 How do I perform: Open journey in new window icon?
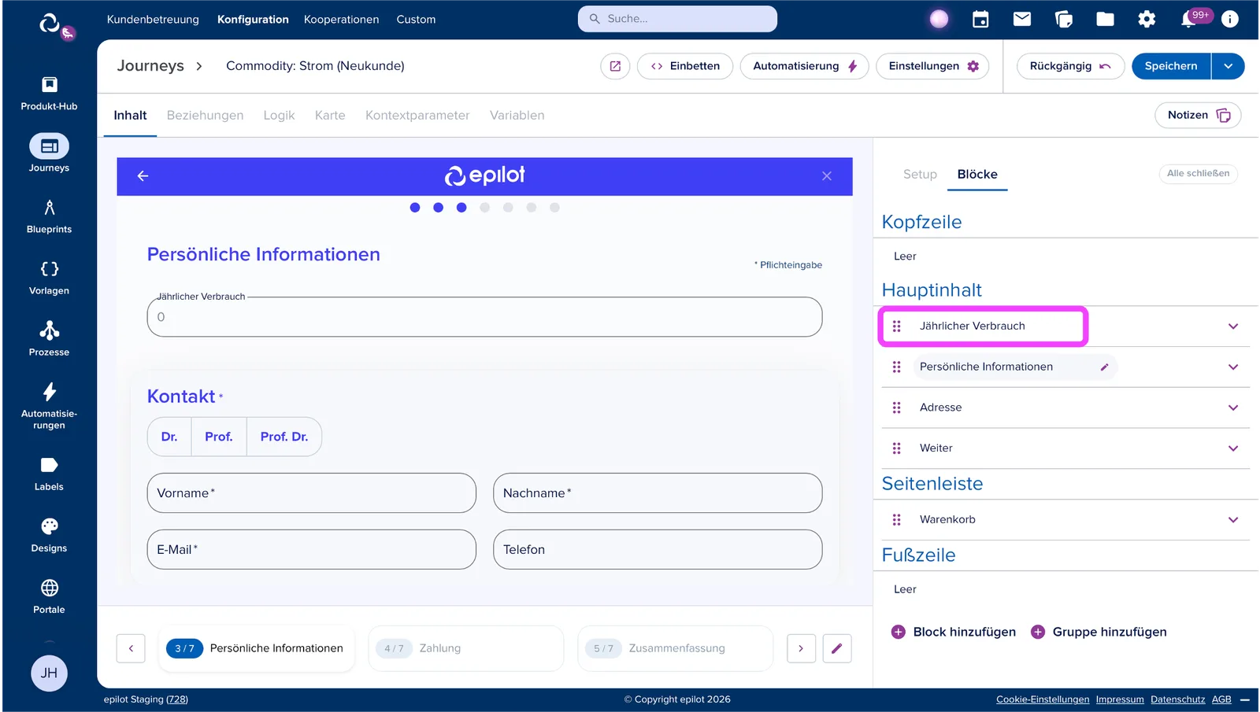[x=615, y=66]
